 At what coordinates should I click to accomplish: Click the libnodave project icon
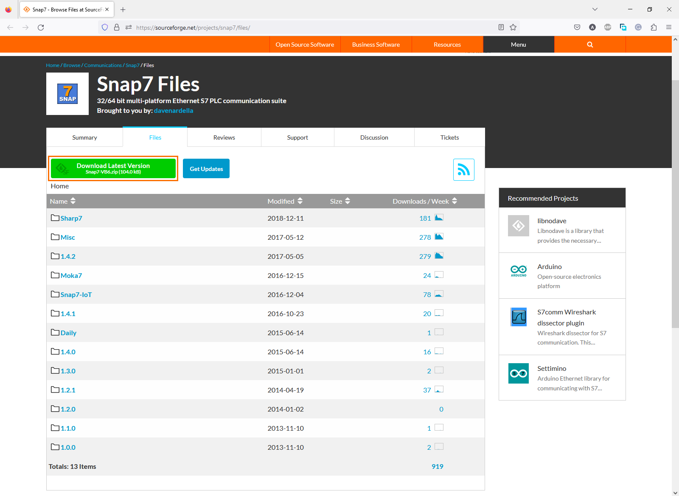[x=518, y=226]
